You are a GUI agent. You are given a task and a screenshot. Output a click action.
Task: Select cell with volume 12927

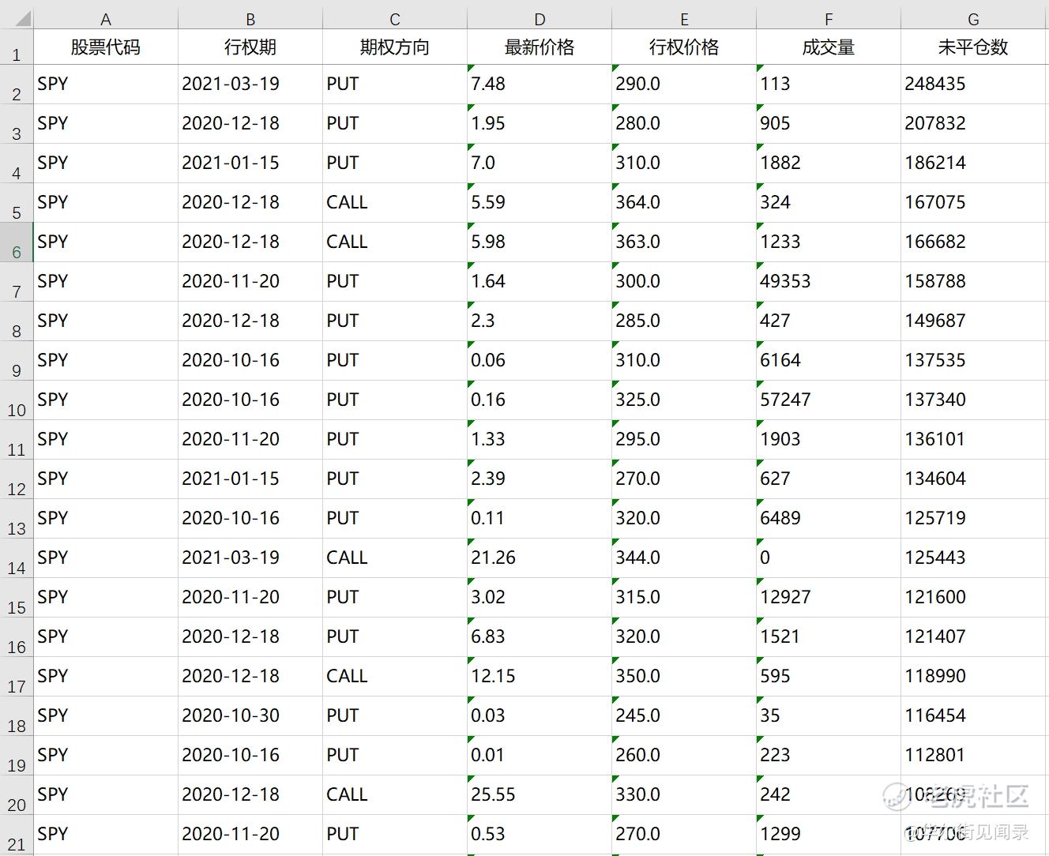pyautogui.click(x=829, y=598)
